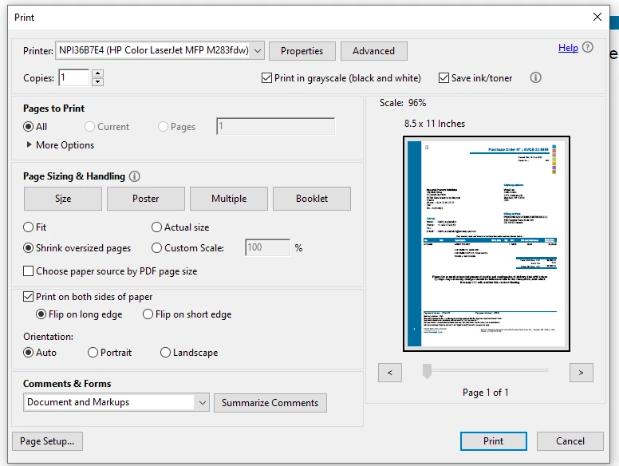Click the 'Scale: 96%' text

click(403, 103)
